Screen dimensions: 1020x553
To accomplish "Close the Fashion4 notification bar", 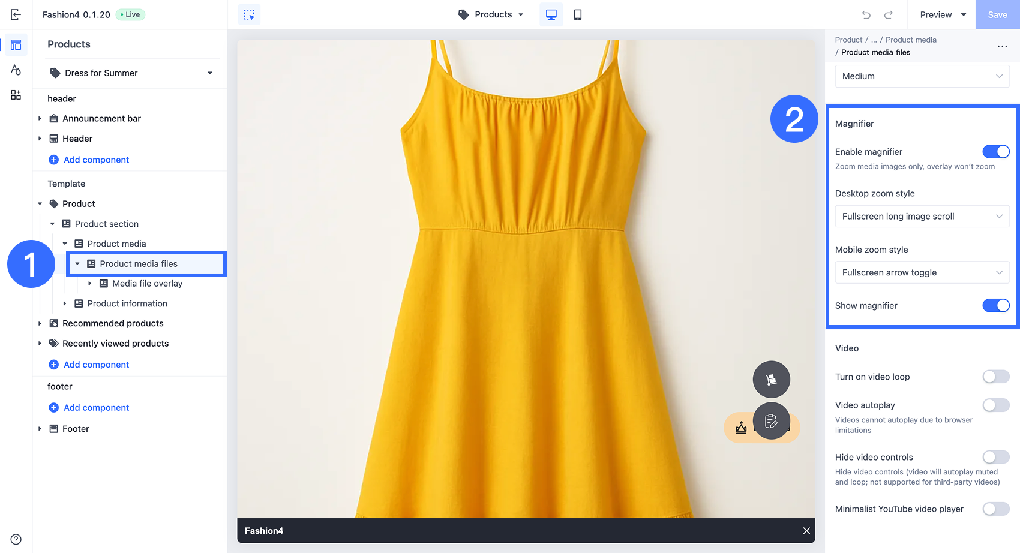I will (806, 531).
